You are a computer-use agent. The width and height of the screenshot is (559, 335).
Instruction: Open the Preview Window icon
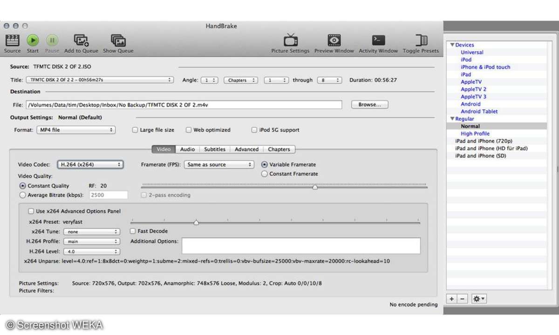point(334,40)
